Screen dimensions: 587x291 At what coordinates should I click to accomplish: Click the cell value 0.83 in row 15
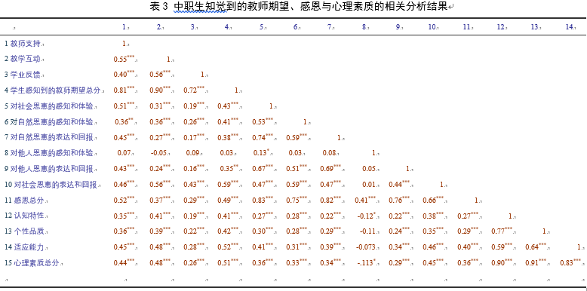pos(567,263)
